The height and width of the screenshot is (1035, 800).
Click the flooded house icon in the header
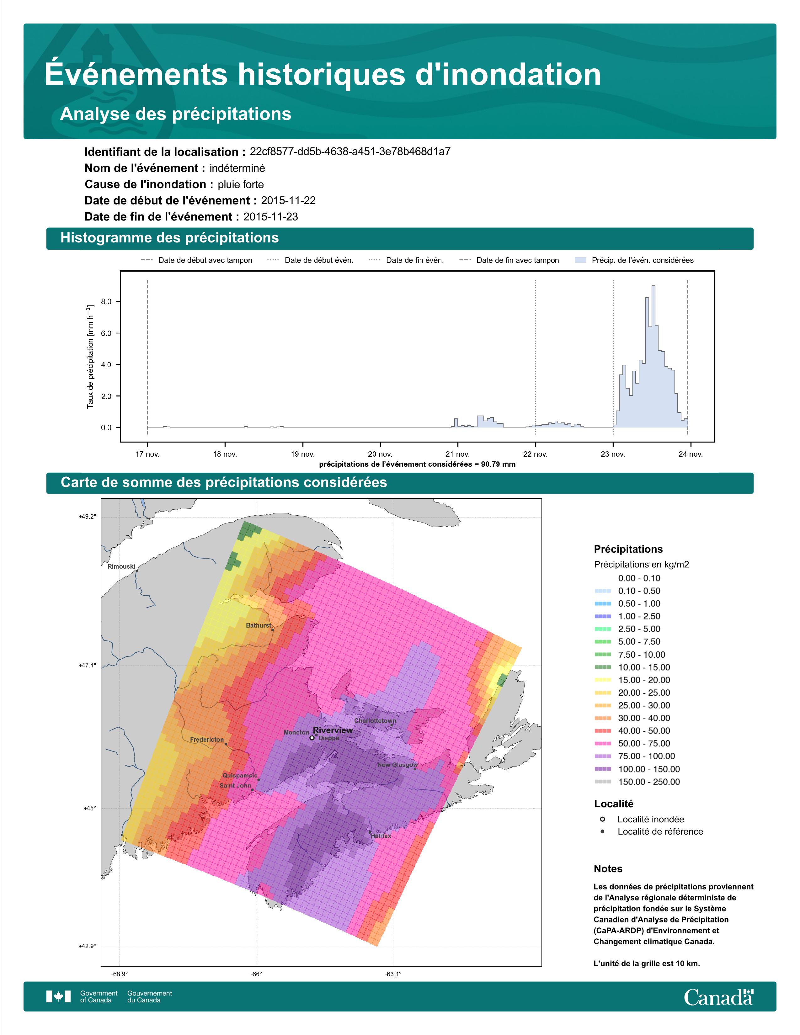click(x=97, y=46)
